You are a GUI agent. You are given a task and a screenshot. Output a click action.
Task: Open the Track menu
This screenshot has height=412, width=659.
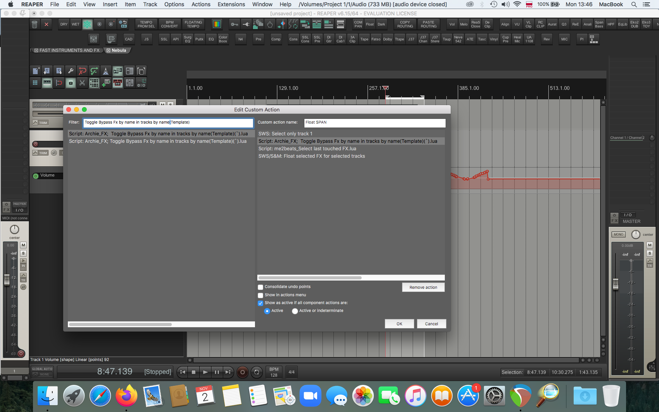(x=150, y=4)
